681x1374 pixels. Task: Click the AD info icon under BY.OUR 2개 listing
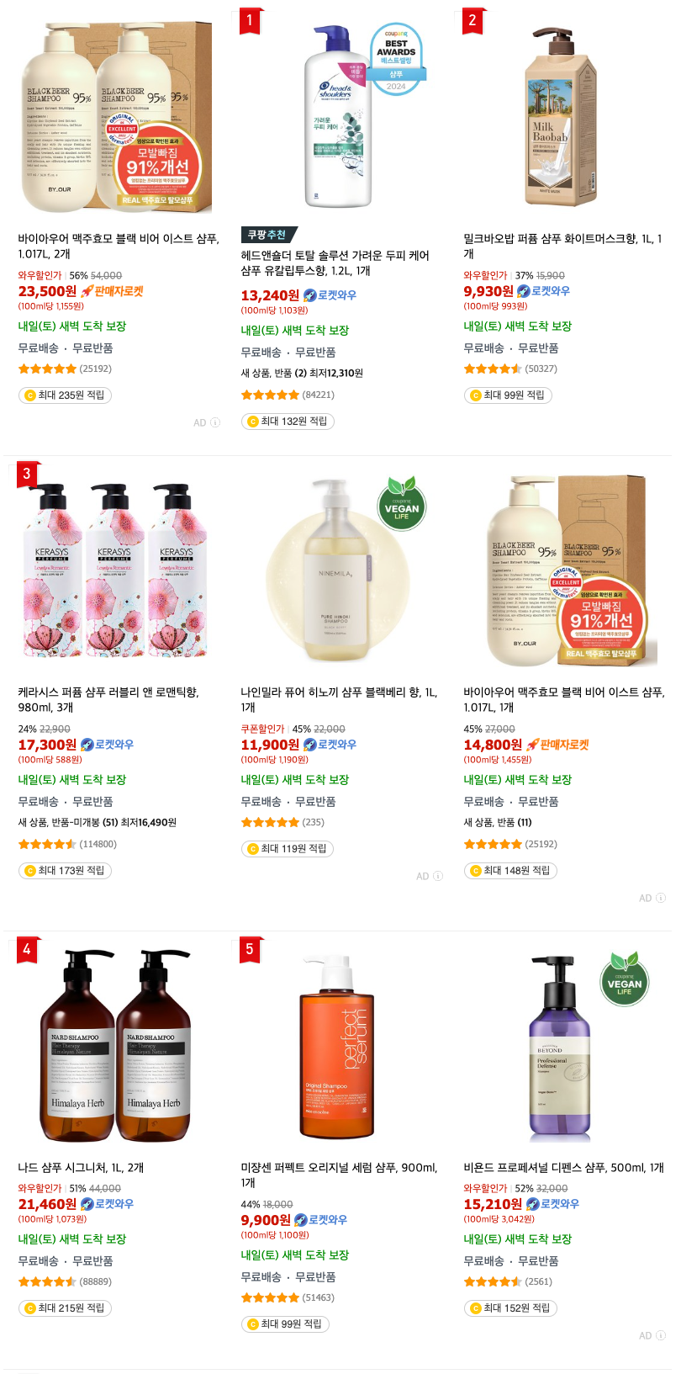tap(215, 422)
